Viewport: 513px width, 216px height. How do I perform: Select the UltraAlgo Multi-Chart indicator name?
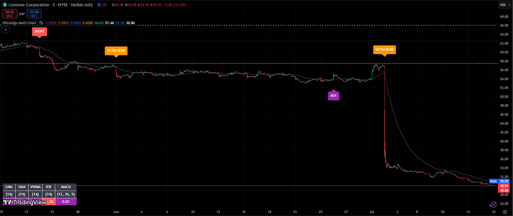pyautogui.click(x=19, y=22)
